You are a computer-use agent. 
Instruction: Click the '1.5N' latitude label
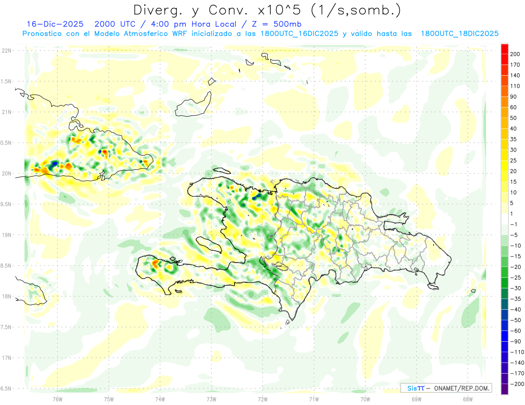[x=6, y=81]
